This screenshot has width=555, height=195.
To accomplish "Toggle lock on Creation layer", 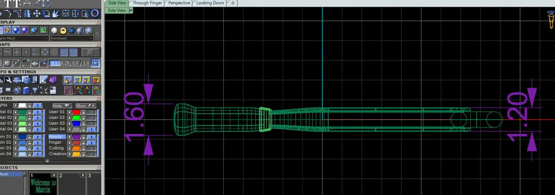I will 83,154.
